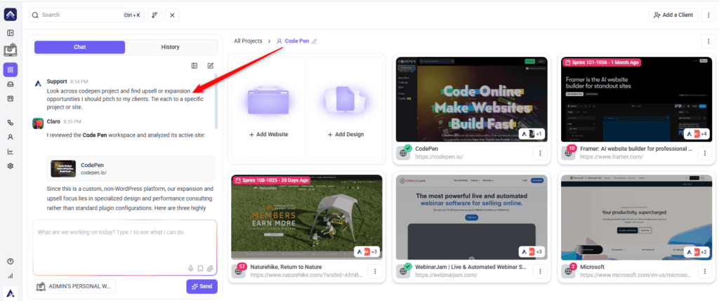This screenshot has height=301, width=719.
Task: Switch to the Chat tab
Action: tap(80, 47)
